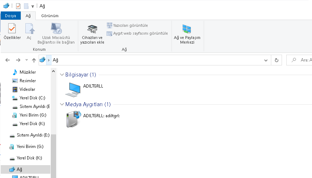Click the address bar path Ağ
312x178 pixels.
coord(55,60)
